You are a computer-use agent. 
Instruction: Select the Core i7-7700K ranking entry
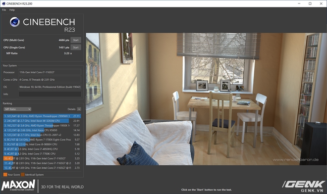(42, 154)
